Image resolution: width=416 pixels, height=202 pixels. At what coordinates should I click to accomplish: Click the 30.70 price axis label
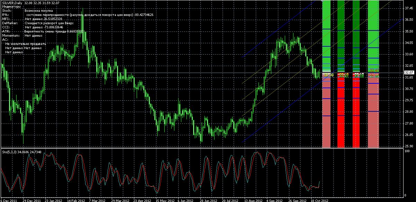408,89
